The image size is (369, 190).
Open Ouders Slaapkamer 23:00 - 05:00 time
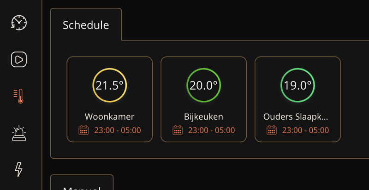306,130
